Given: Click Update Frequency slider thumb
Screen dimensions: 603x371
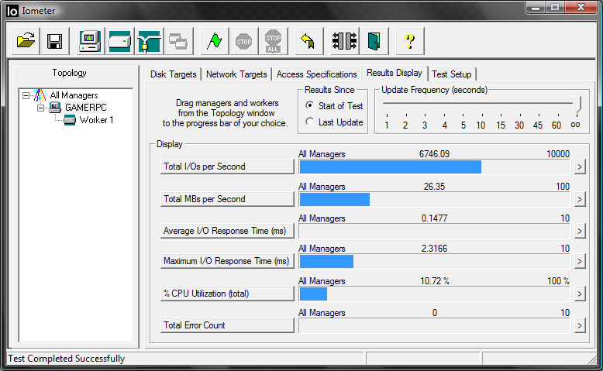Looking at the screenshot, I should click(577, 104).
